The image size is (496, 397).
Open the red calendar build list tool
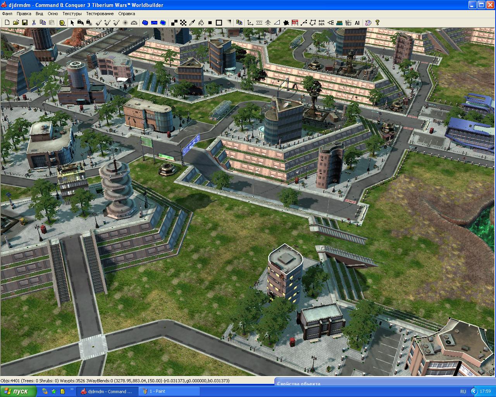295,23
